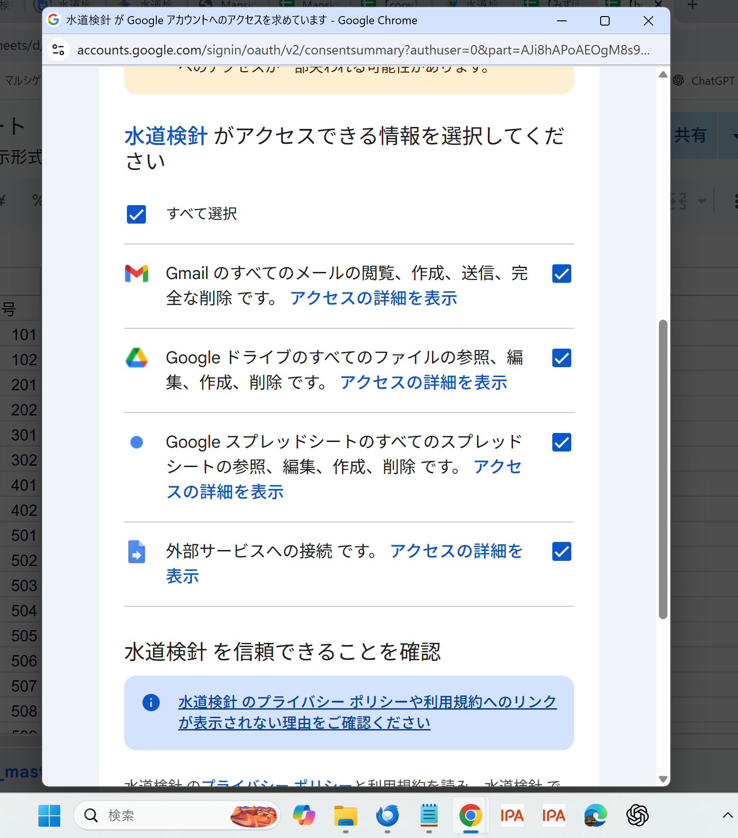Click the scrollbar up arrow in consent popup
This screenshot has width=738, height=838.
(x=663, y=74)
